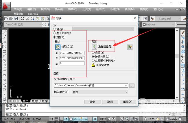
Task: Click the Select Objects (选择对象) icon
Action: point(95,47)
